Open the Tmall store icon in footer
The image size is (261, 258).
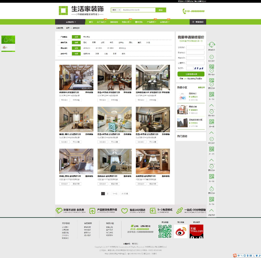[196, 231]
